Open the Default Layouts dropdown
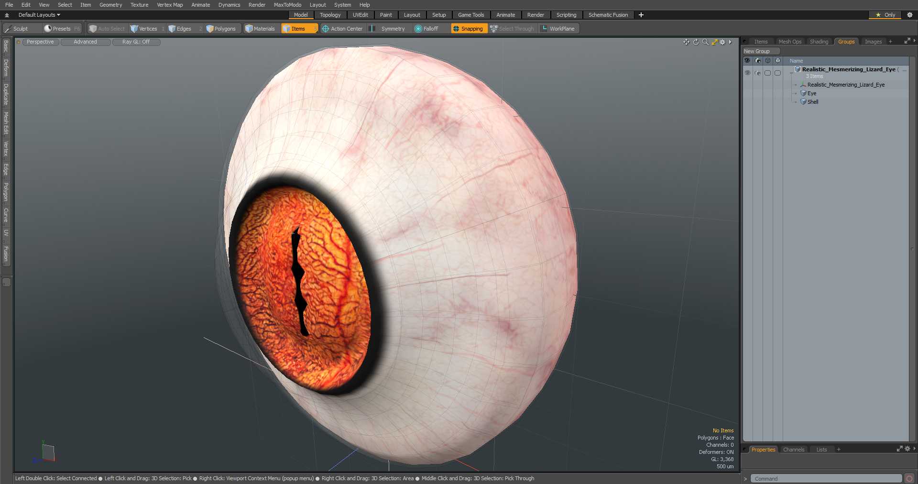Screen dimensions: 918x484 (39, 15)
